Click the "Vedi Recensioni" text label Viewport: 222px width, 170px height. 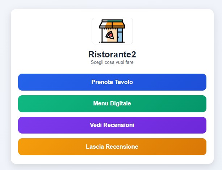click(x=112, y=125)
